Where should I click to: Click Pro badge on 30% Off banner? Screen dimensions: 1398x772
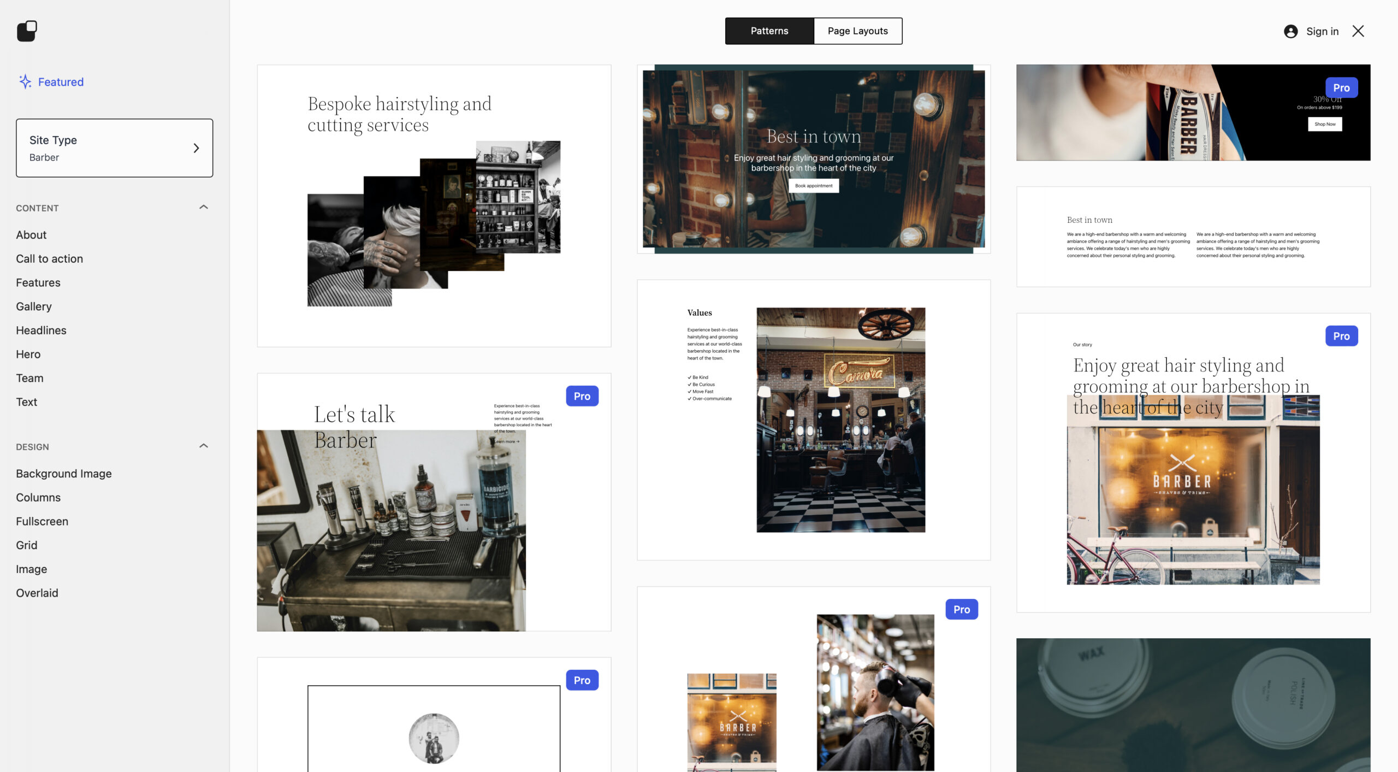pos(1341,87)
